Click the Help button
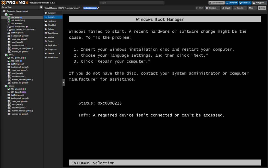The image size is (268, 168). 262,8
